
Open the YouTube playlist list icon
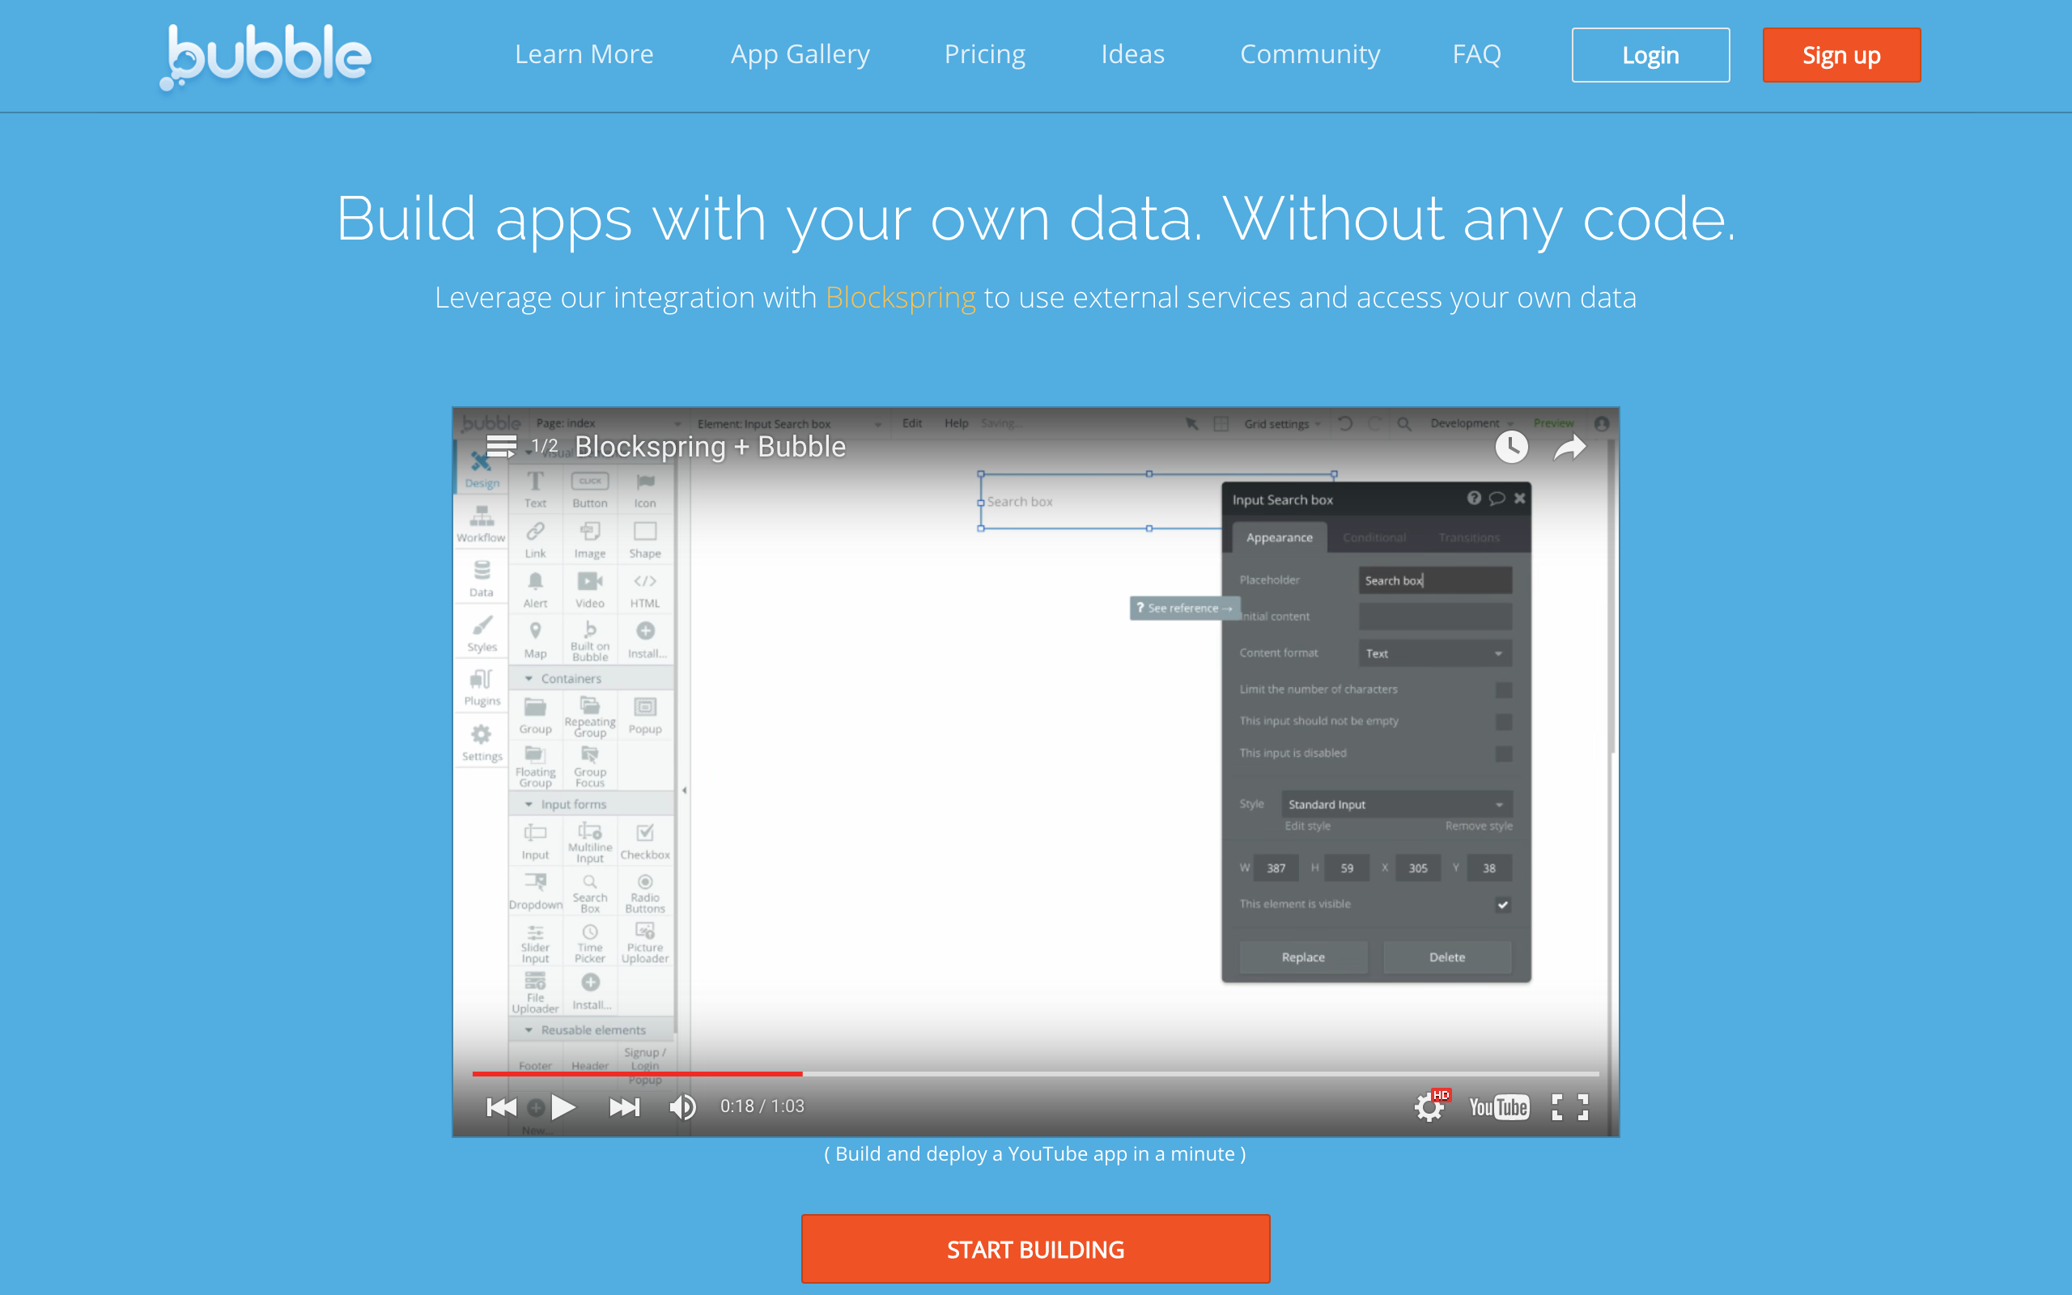pyautogui.click(x=501, y=446)
